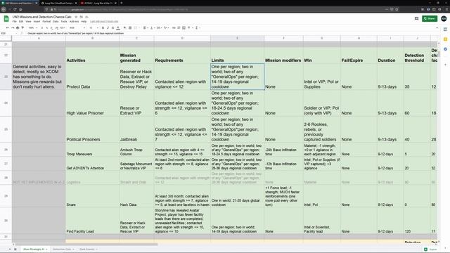Open the Calendar side panel icon
The height and width of the screenshot is (253, 450).
tap(445, 30)
